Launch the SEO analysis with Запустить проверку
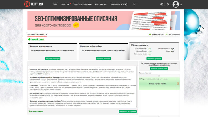Image resolution: width=208 pixels, height=117 pixels. click(x=154, y=58)
